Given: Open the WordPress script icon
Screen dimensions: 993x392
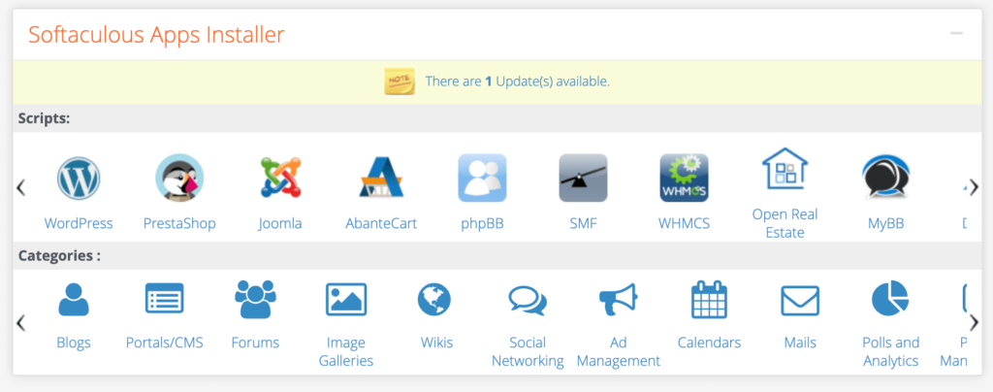Looking at the screenshot, I should 79,178.
